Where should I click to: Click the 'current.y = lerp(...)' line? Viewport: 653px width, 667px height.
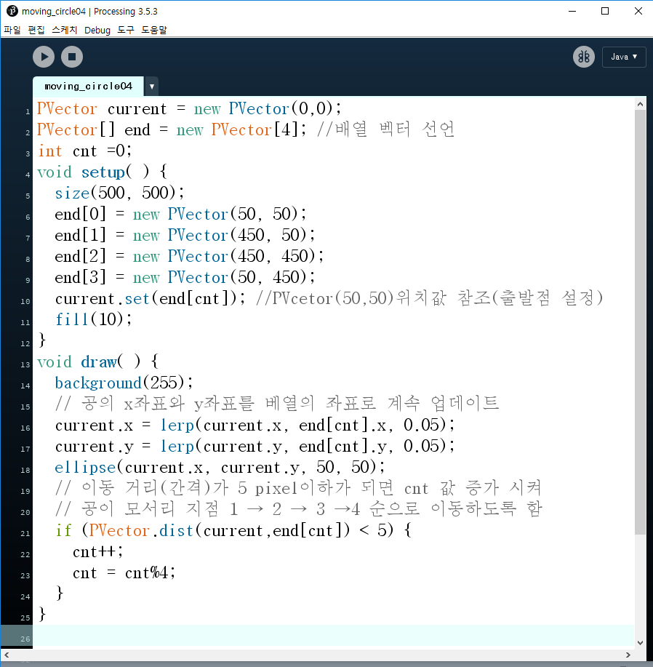click(255, 446)
